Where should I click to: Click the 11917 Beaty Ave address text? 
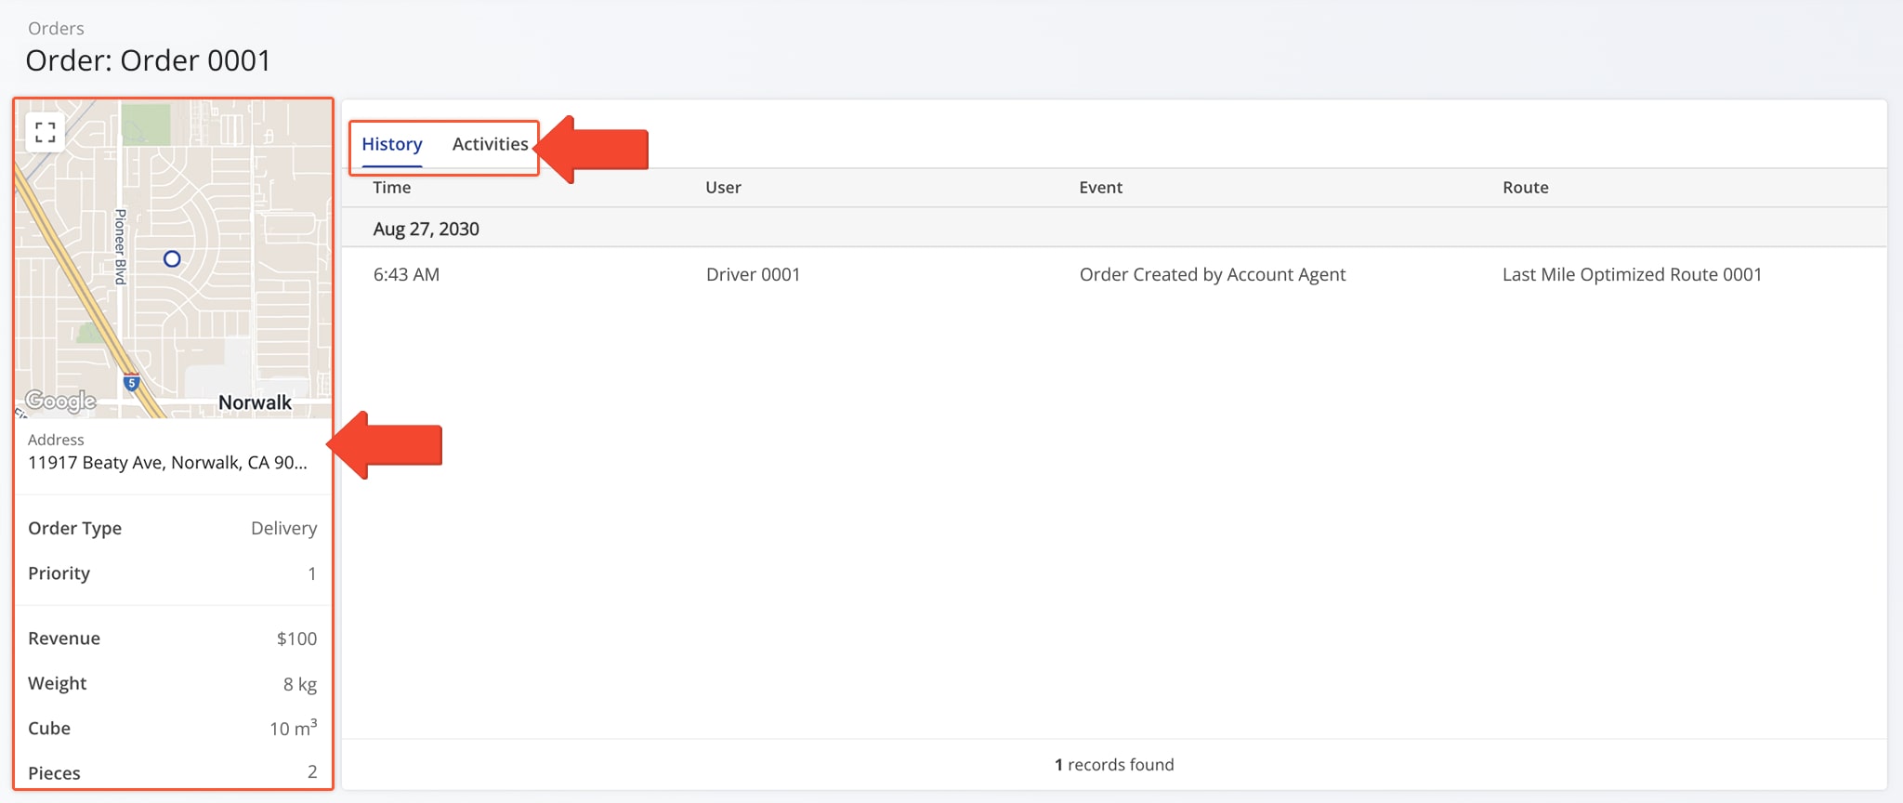click(x=167, y=463)
